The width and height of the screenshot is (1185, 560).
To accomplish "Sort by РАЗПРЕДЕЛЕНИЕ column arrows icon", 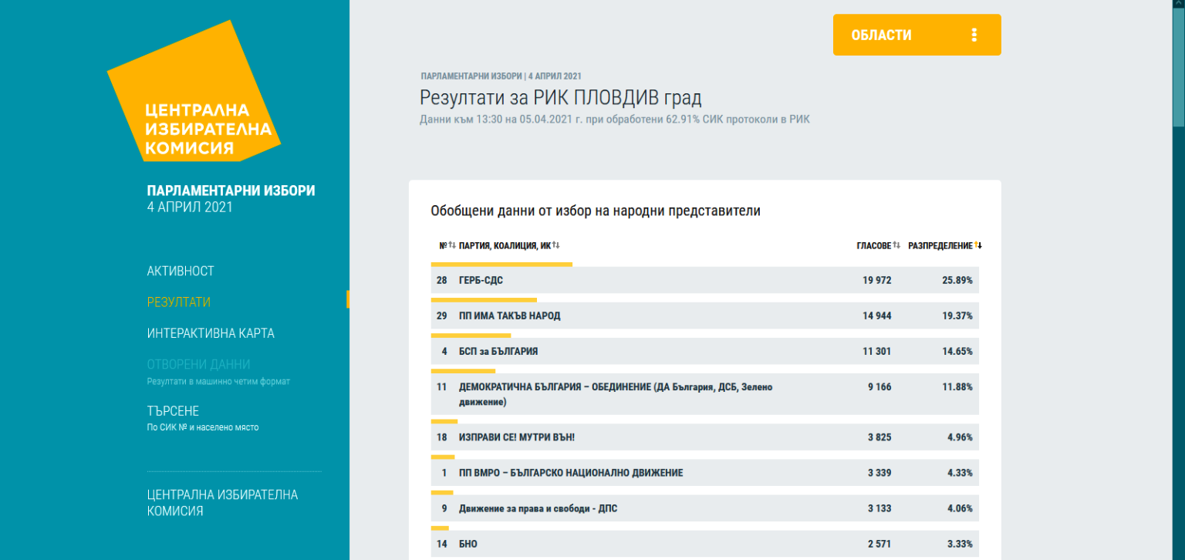I will [978, 245].
